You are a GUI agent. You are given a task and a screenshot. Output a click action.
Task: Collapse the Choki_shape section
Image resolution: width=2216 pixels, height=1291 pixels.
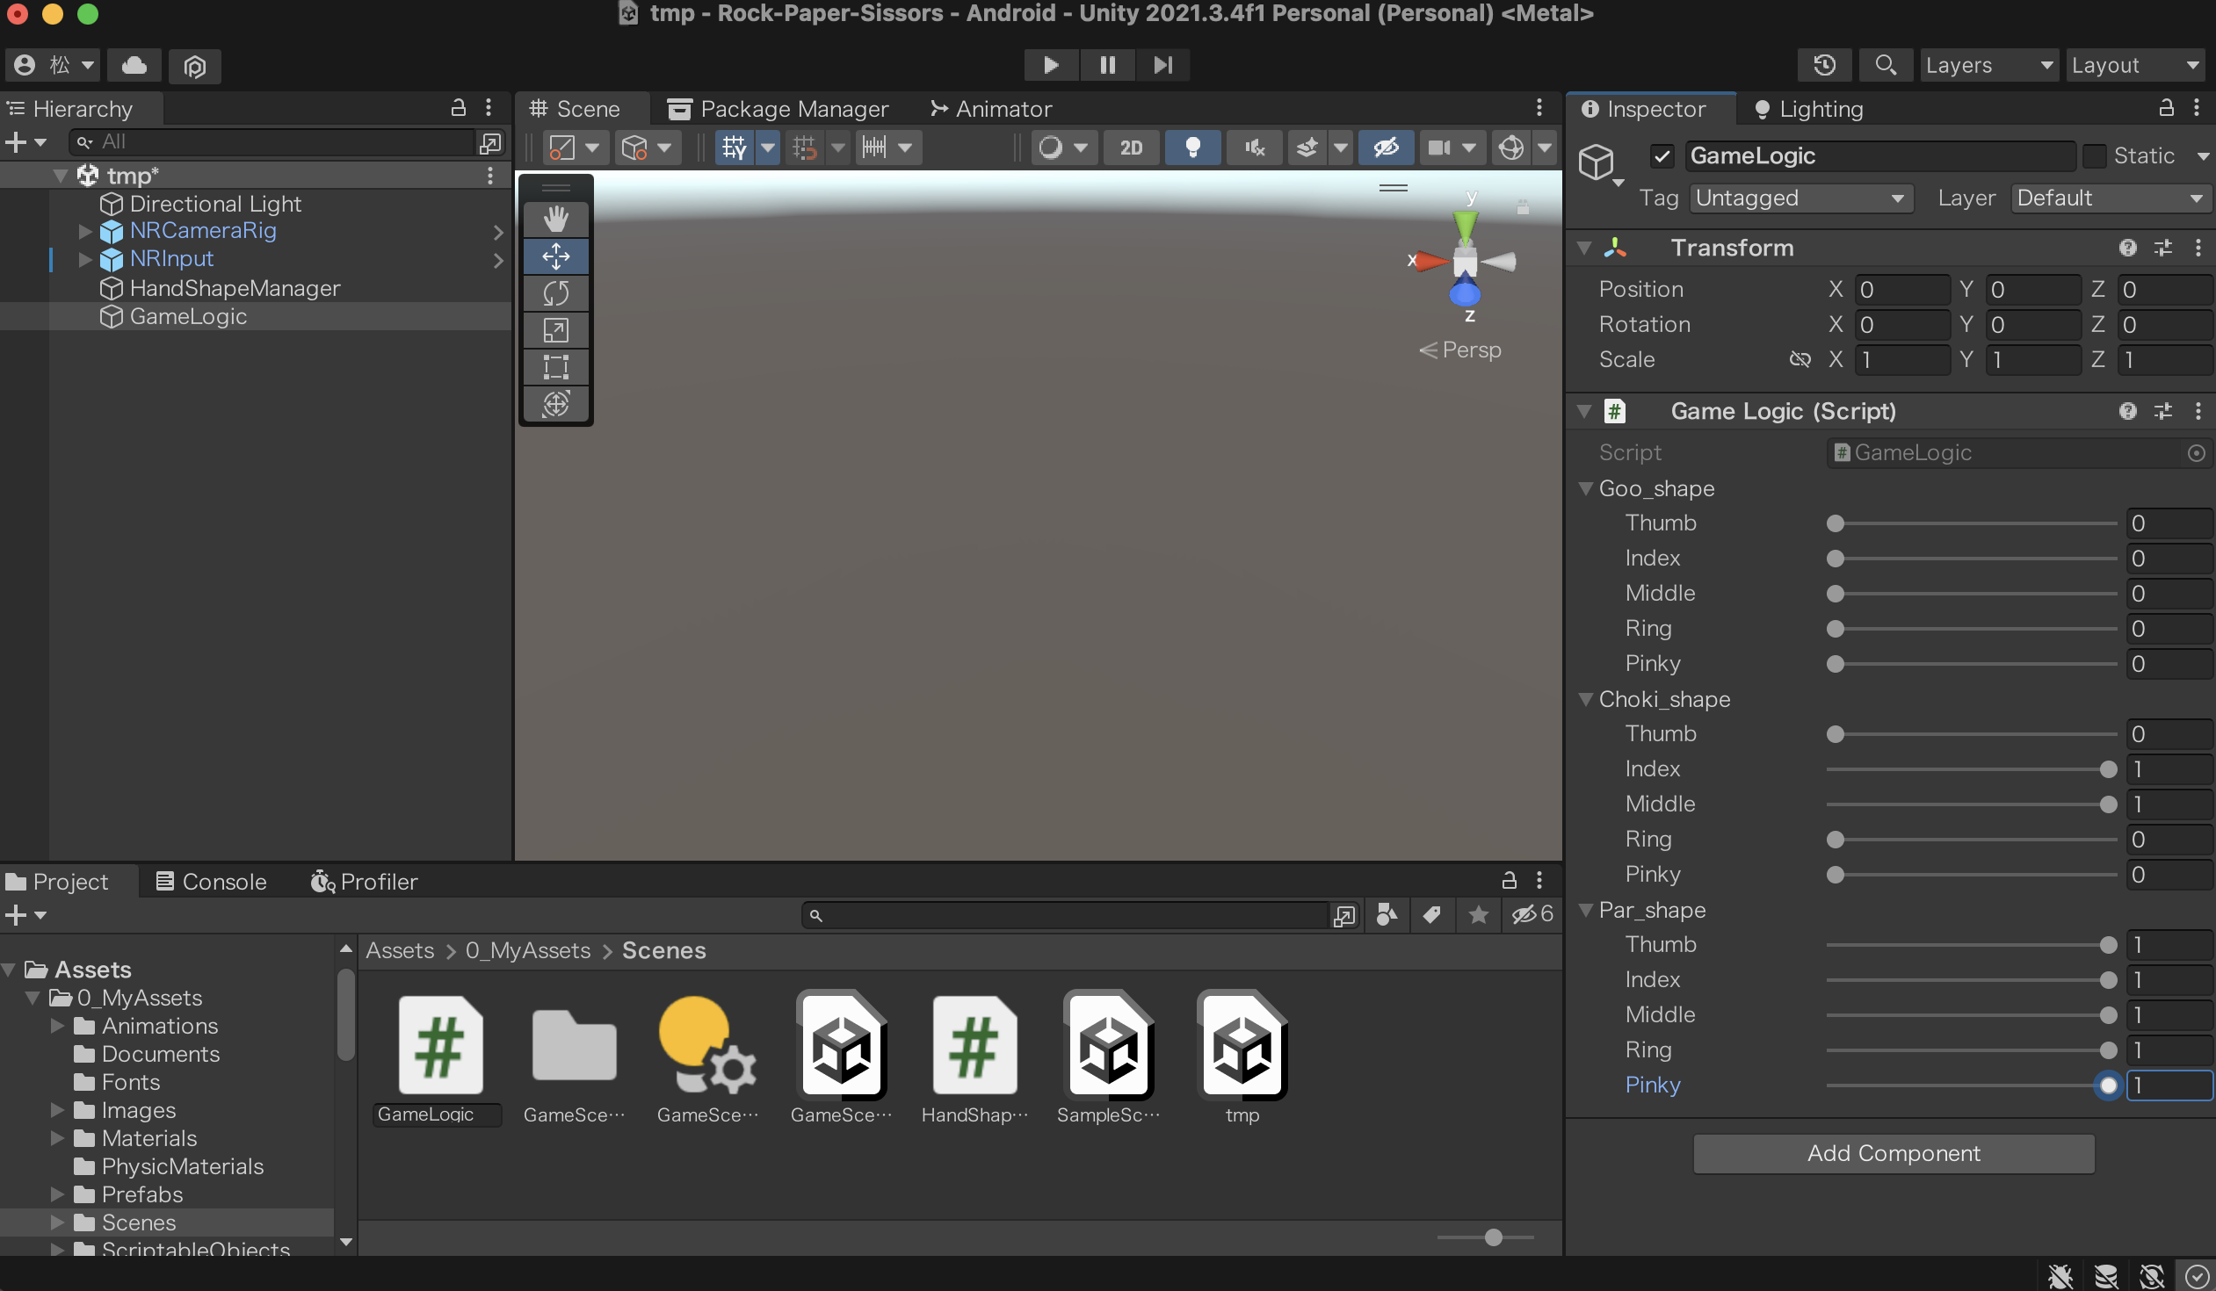[1586, 700]
